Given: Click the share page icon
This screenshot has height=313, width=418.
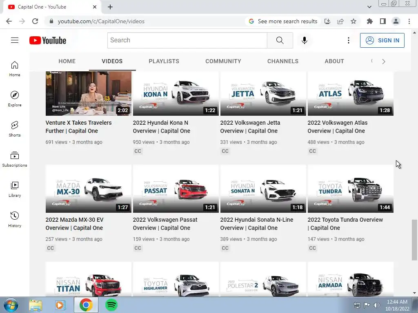Looking at the screenshot, I should click(340, 21).
